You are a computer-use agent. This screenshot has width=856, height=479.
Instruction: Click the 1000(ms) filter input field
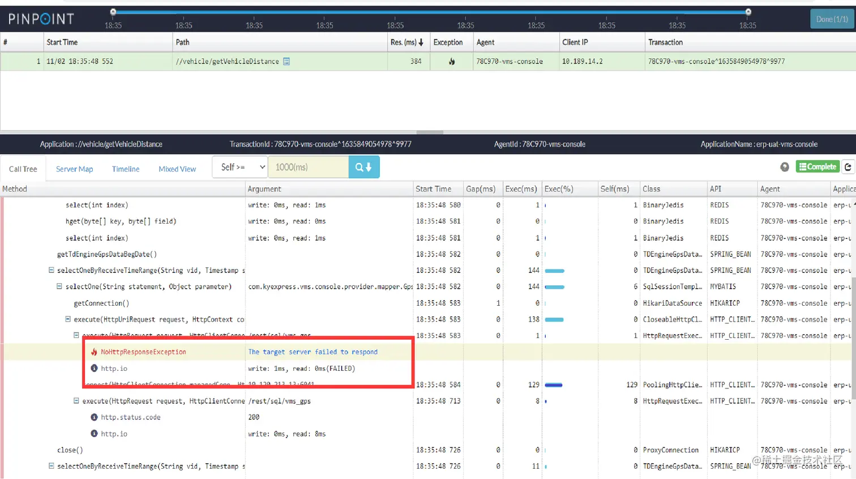(x=309, y=167)
